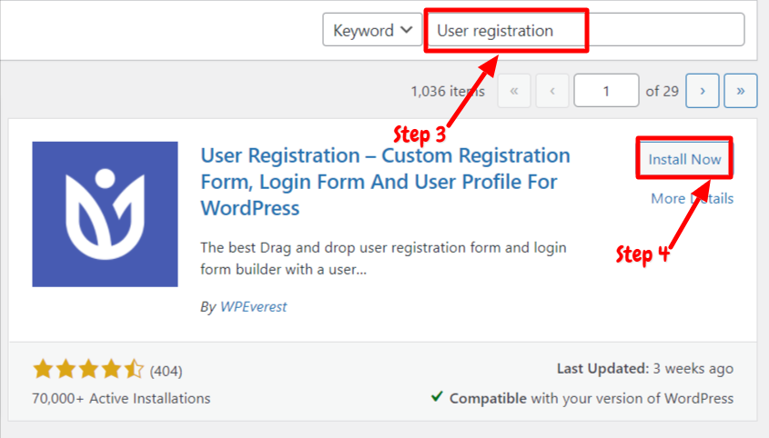Open the WPEverest author link
This screenshot has width=769, height=438.
coord(254,307)
